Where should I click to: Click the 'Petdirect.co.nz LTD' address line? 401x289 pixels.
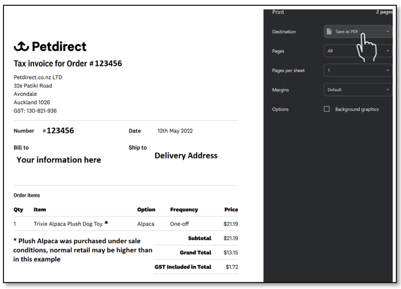(38, 77)
